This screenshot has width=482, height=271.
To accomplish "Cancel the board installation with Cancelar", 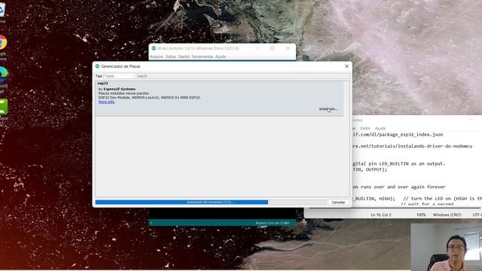I will (x=338, y=202).
